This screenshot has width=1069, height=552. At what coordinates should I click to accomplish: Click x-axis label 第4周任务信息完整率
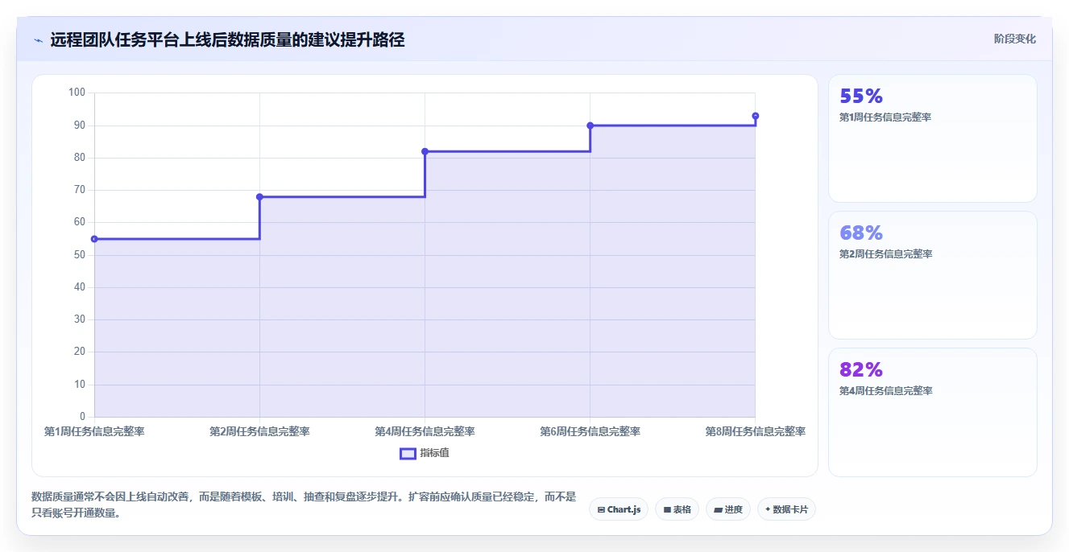[425, 431]
